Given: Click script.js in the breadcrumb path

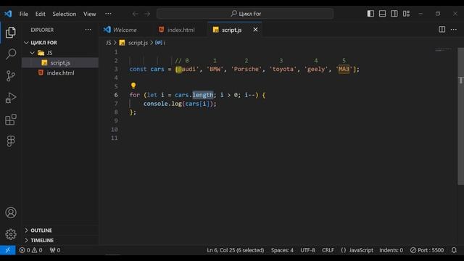Looking at the screenshot, I should [138, 43].
